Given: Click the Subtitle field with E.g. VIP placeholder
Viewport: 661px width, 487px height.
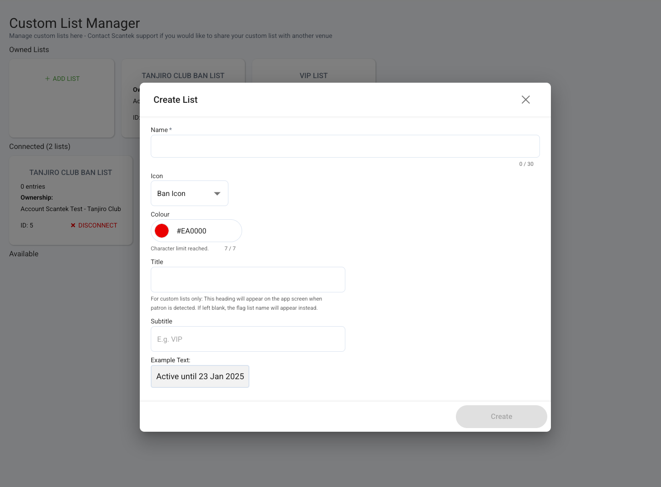Looking at the screenshot, I should (248, 339).
